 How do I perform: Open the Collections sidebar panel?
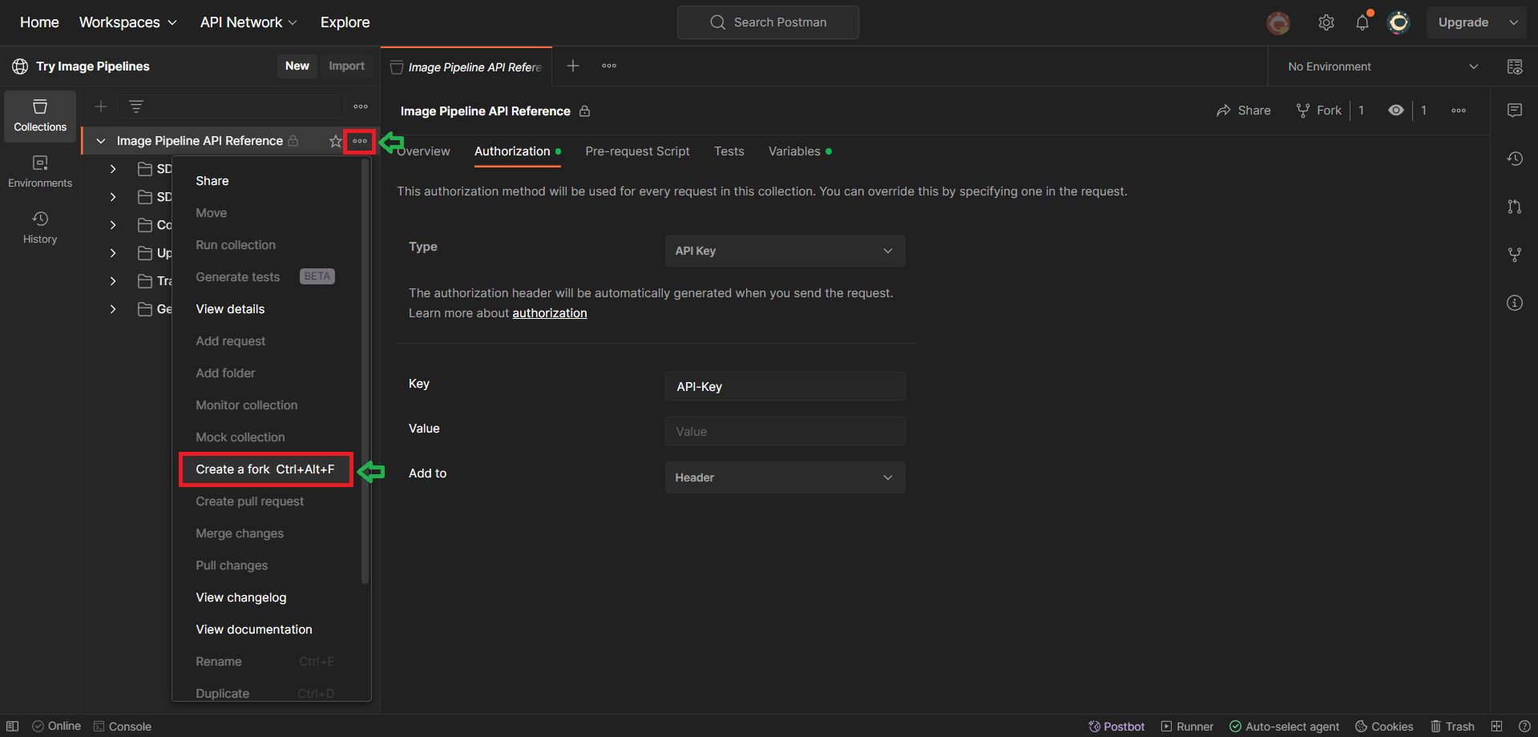click(40, 116)
